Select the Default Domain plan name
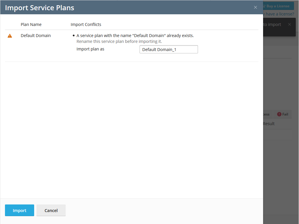The image size is (299, 224). 36,36
